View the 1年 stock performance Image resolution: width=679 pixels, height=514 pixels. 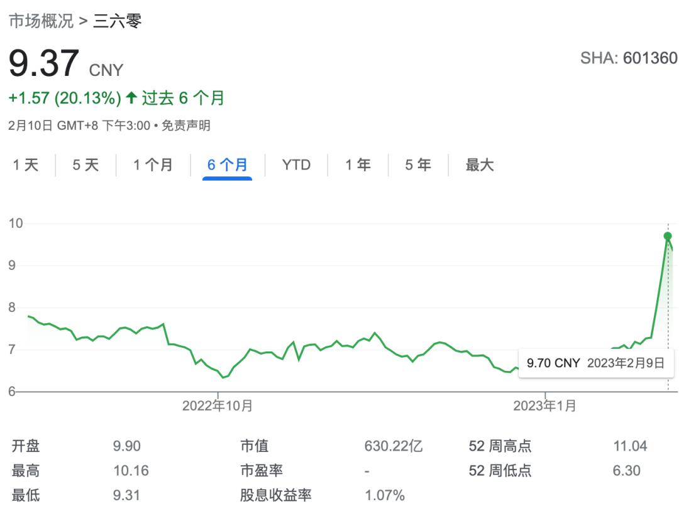357,164
